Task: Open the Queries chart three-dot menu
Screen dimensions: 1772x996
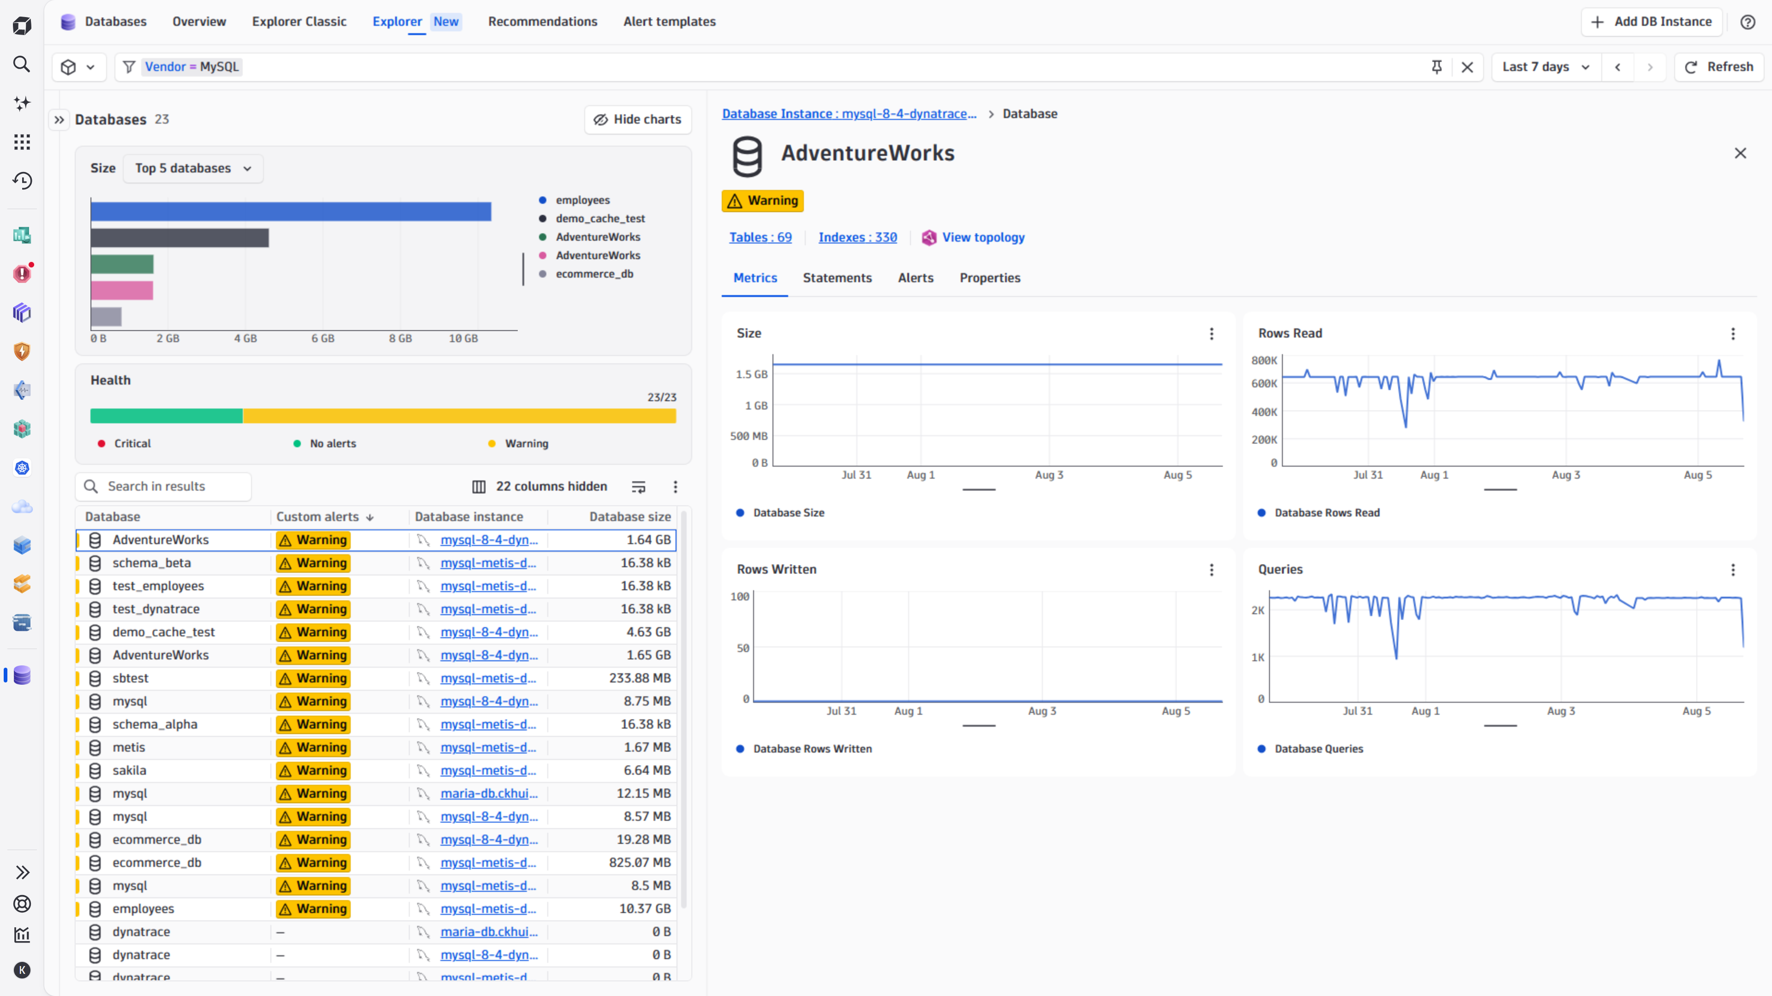Action: (1733, 570)
